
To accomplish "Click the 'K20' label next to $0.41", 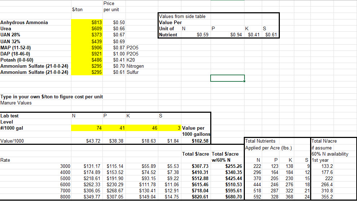I will coord(131,60).
